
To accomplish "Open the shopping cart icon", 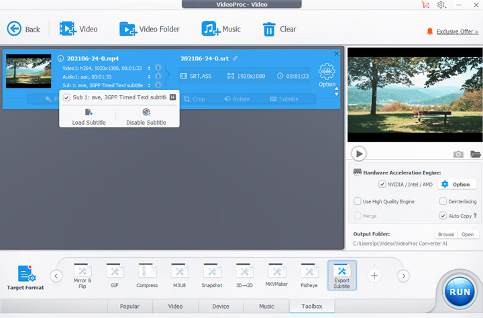I will (x=425, y=5).
